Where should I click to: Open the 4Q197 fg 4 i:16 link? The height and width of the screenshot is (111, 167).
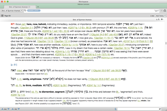(131, 41)
